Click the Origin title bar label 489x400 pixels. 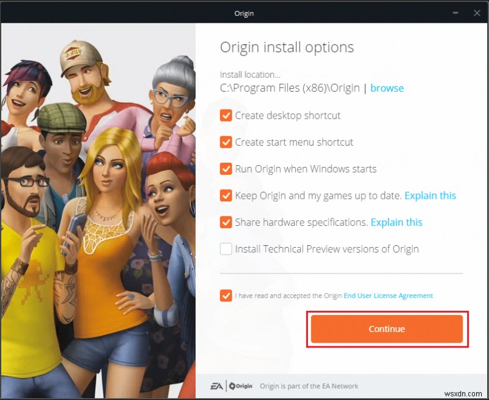pyautogui.click(x=244, y=12)
